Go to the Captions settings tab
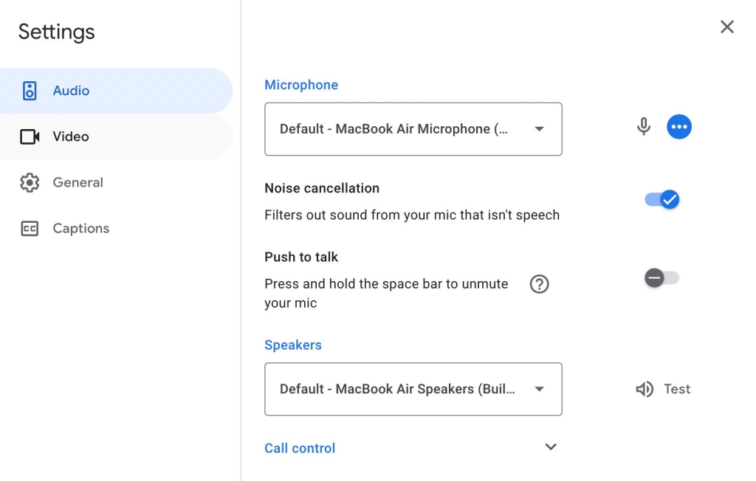756x481 pixels. [80, 229]
